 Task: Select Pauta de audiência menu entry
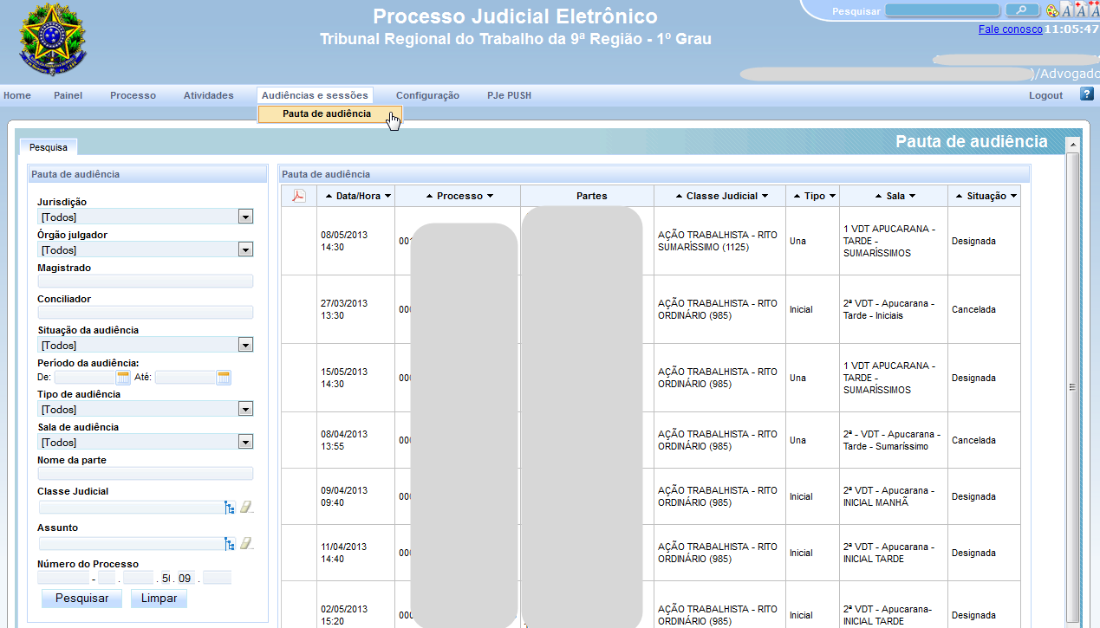click(327, 114)
